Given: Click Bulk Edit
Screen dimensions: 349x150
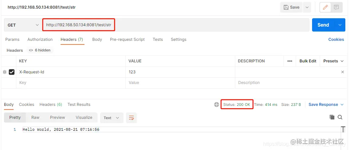Looking at the screenshot, I should click(308, 61).
